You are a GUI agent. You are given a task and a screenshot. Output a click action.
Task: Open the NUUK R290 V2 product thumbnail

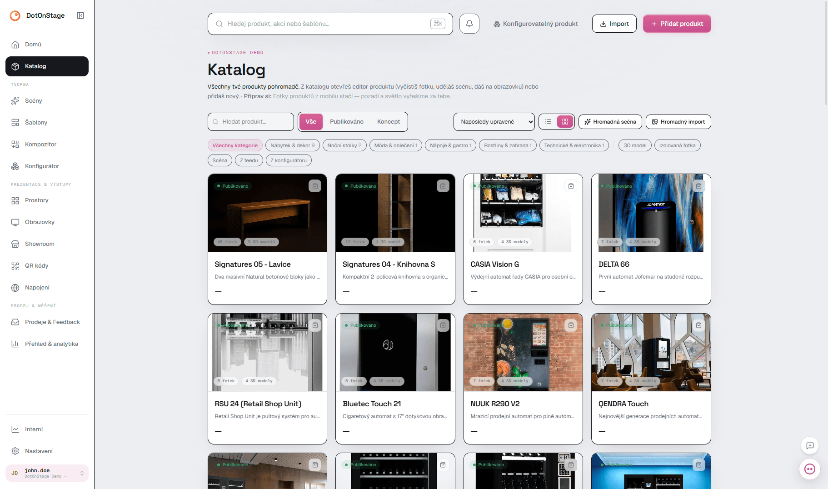[523, 352]
